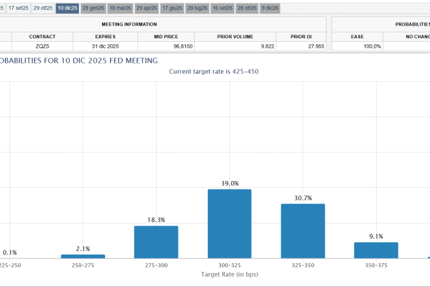Switch to the 17 set25 meeting tab
The image size is (430, 287).
pos(18,8)
